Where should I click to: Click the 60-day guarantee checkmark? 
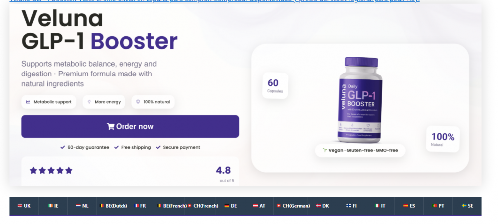[x=63, y=148]
